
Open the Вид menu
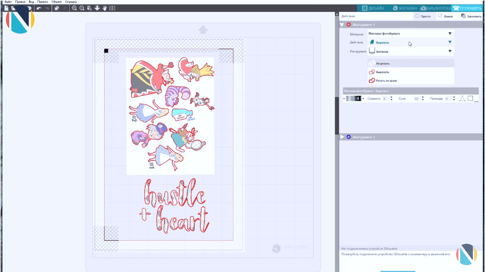click(x=31, y=2)
